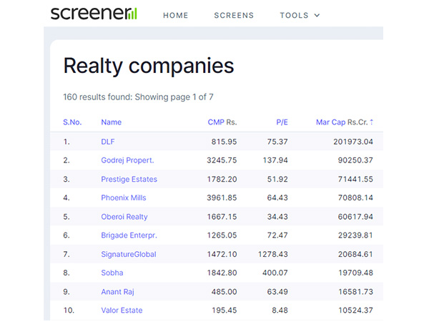Sort by Name column header
429x322 pixels.
pos(111,122)
